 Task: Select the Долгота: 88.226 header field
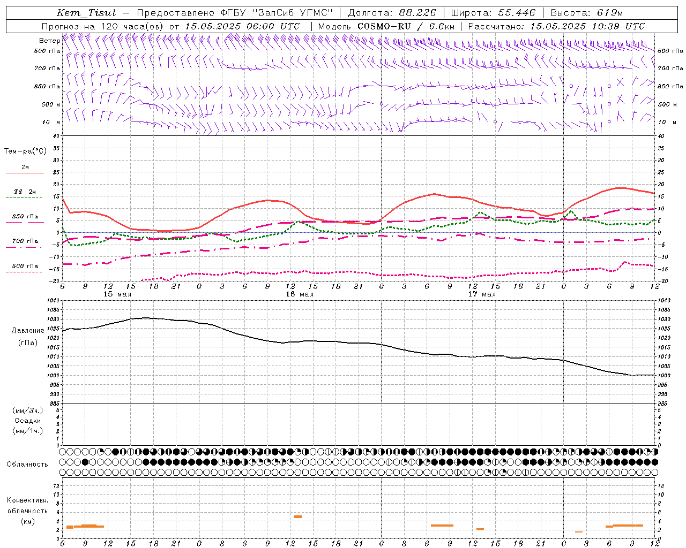coord(392,13)
